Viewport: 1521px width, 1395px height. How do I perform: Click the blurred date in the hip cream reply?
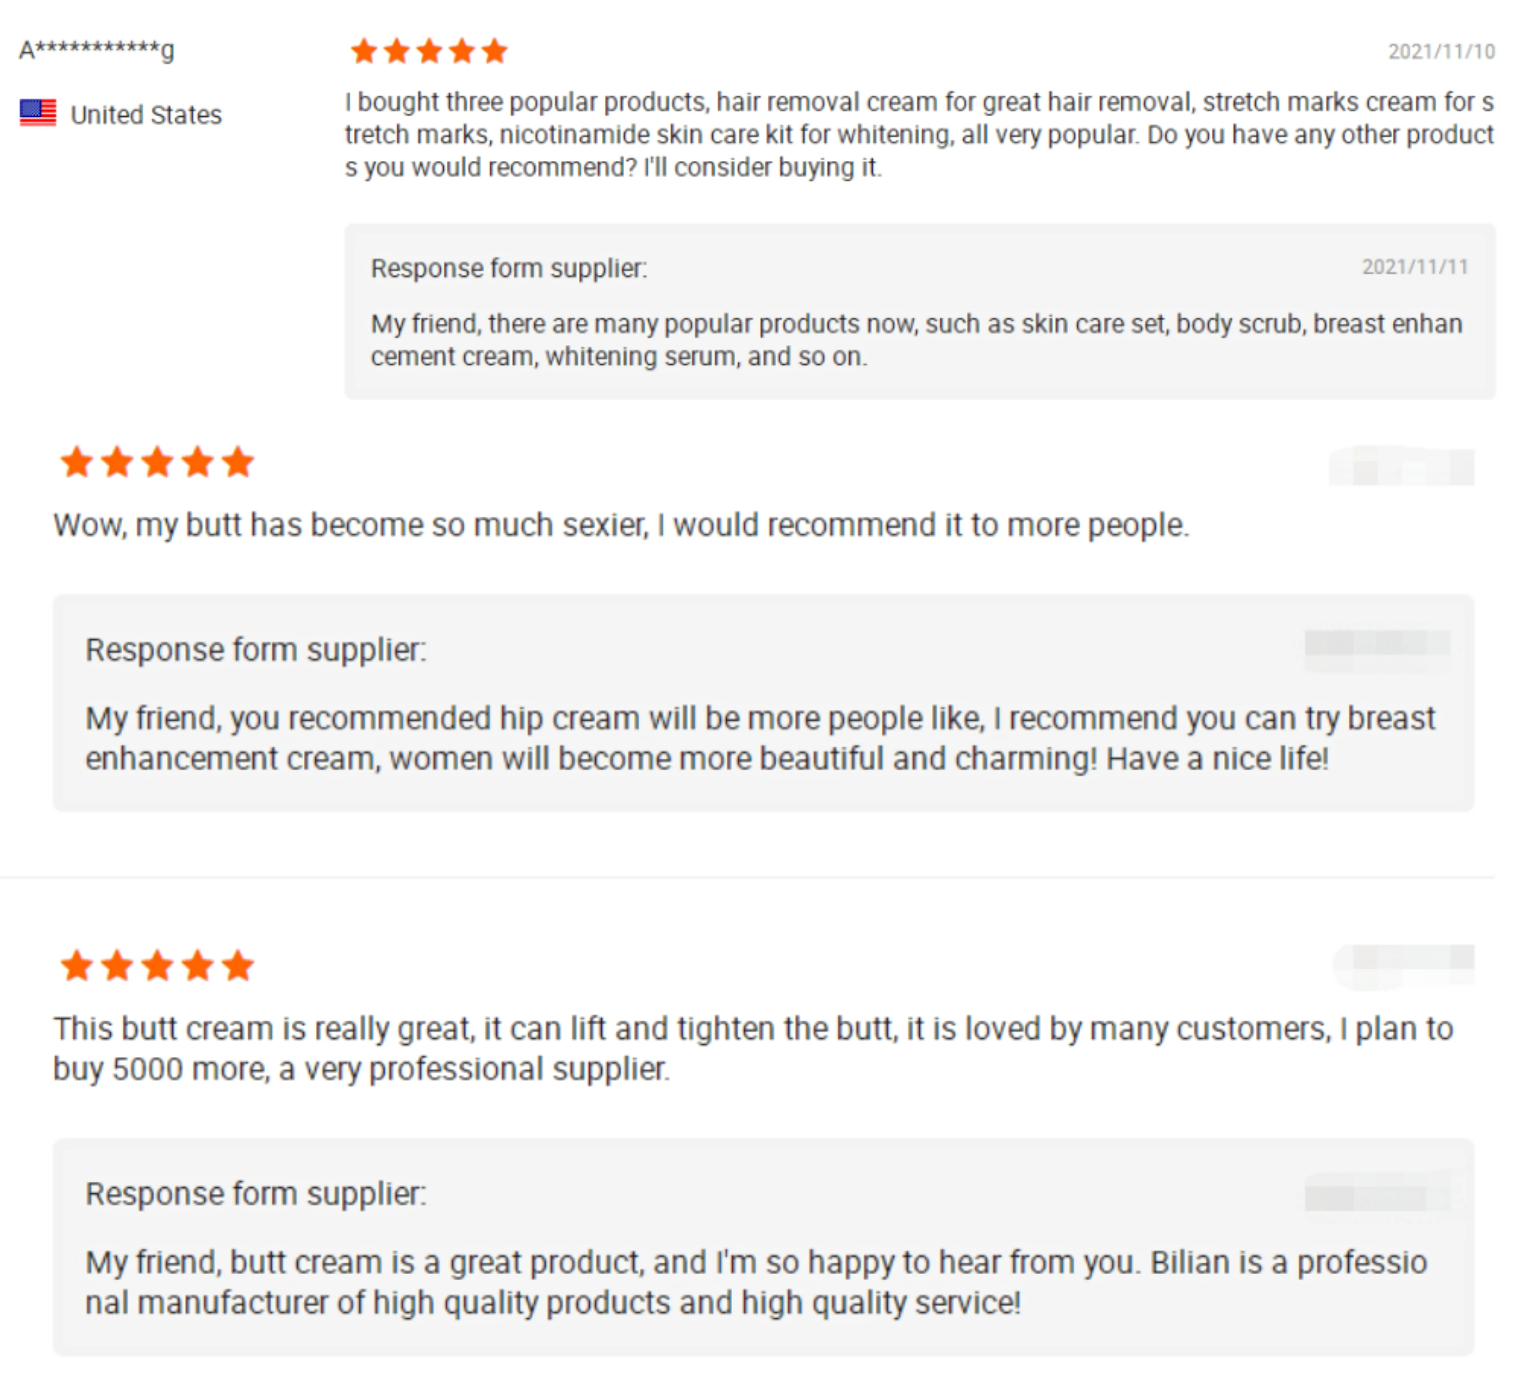point(1377,644)
